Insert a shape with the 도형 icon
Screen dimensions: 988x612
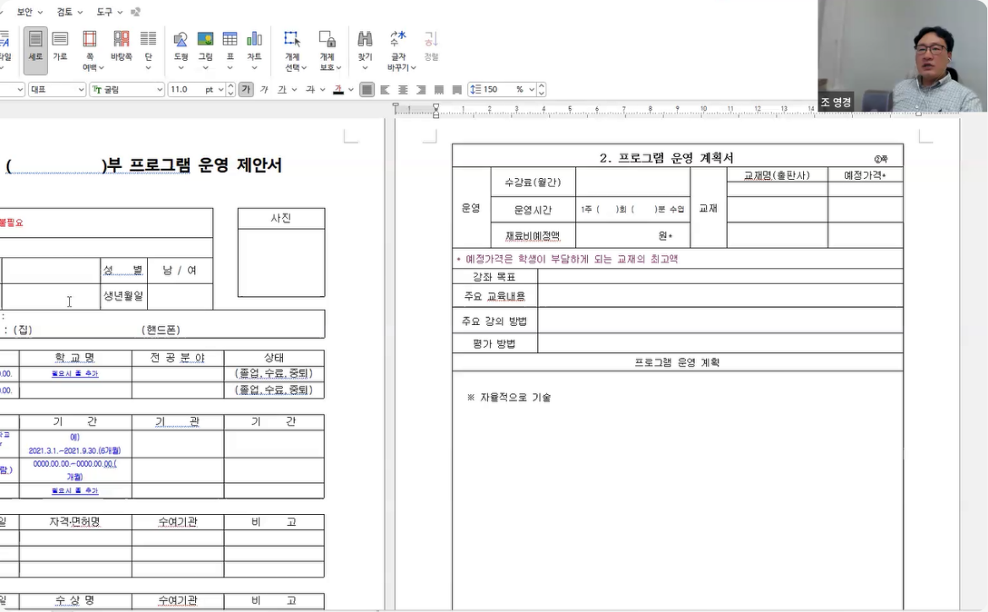181,46
